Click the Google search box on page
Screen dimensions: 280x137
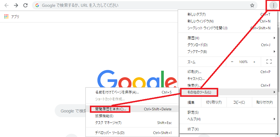(70, 111)
